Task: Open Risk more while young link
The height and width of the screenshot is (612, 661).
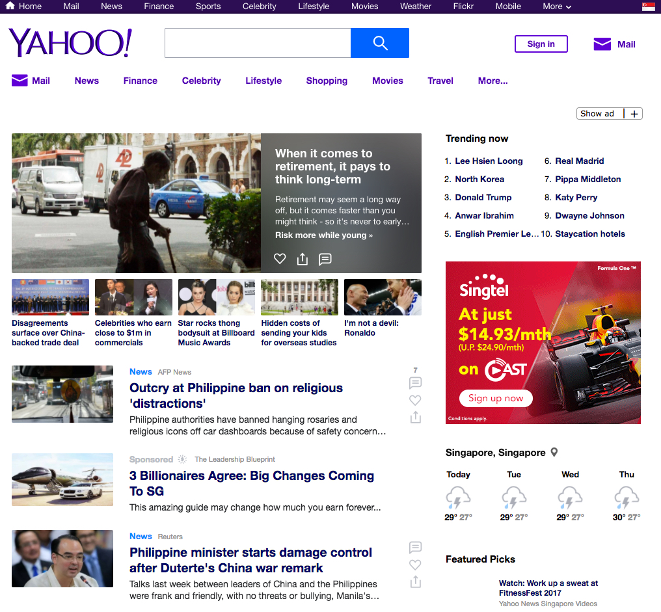Action: (x=324, y=235)
